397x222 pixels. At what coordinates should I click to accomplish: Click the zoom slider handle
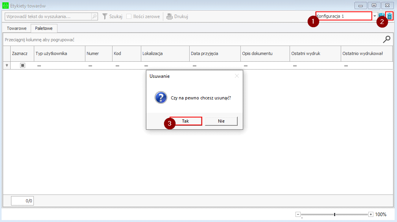pyautogui.click(x=334, y=214)
